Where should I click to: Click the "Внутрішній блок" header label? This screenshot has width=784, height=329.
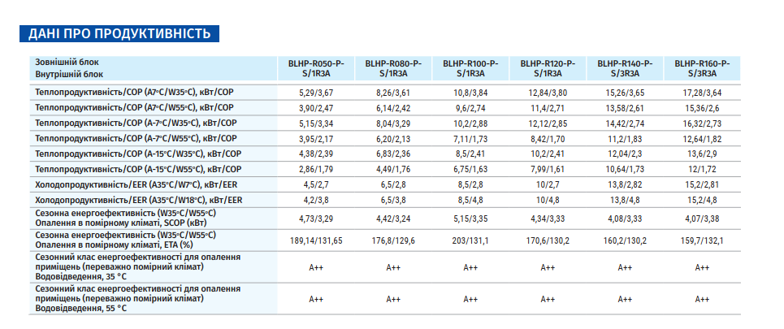[x=68, y=73]
